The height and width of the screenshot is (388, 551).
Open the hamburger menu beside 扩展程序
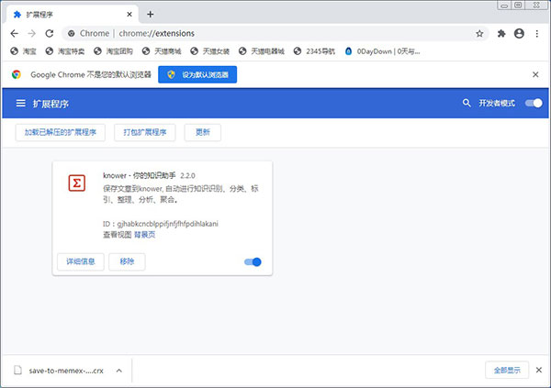pos(21,104)
